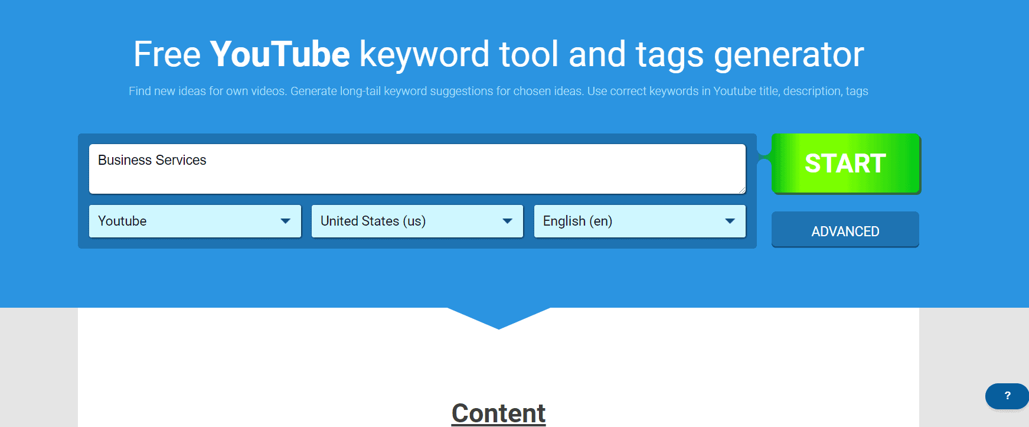Open the English (en) language dropdown

pos(640,221)
